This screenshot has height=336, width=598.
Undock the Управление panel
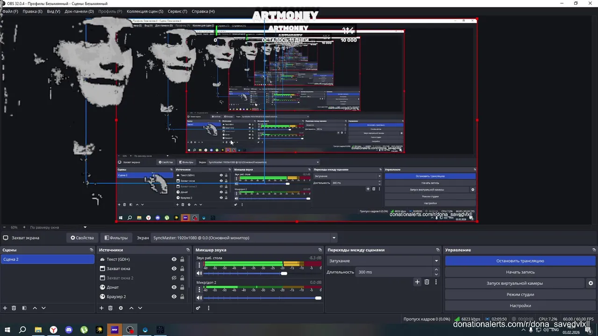click(594, 250)
